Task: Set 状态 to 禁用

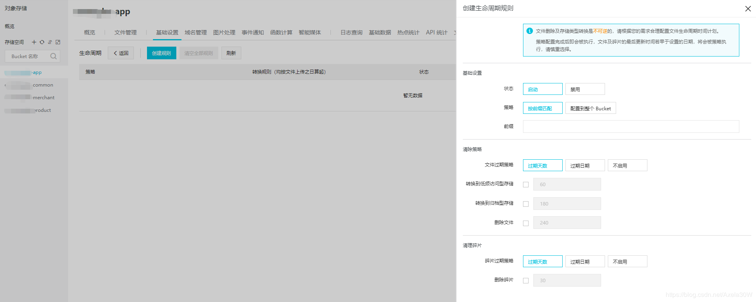Action: [x=585, y=89]
